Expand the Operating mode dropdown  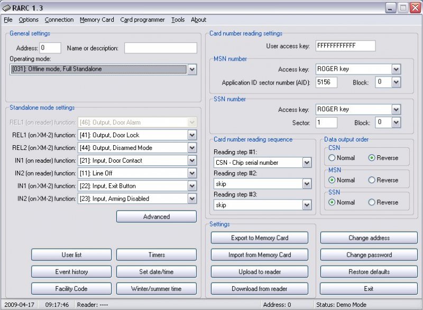click(x=192, y=69)
